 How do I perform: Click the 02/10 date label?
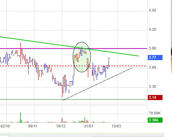tap(5, 126)
